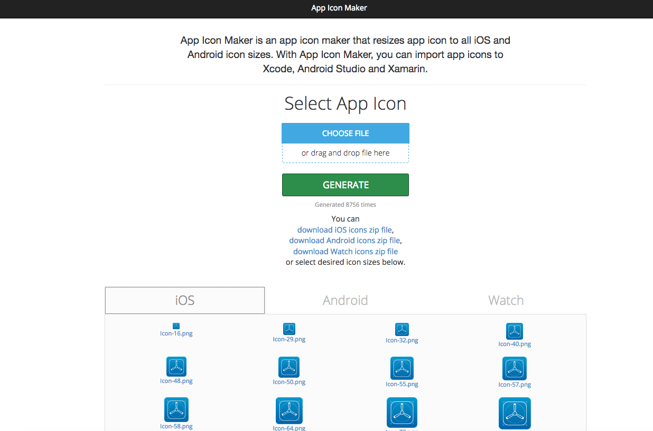The width and height of the screenshot is (653, 431).
Task: Select the Icon-55.png thumbnail
Action: click(x=402, y=368)
